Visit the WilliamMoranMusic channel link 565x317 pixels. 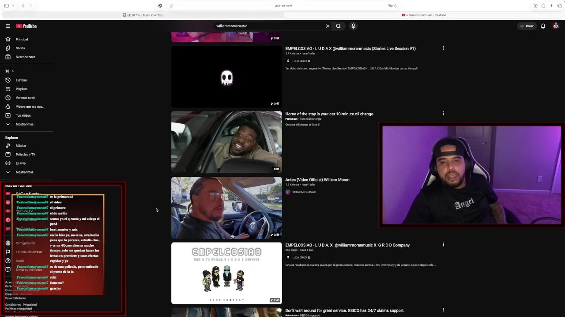coord(304,192)
